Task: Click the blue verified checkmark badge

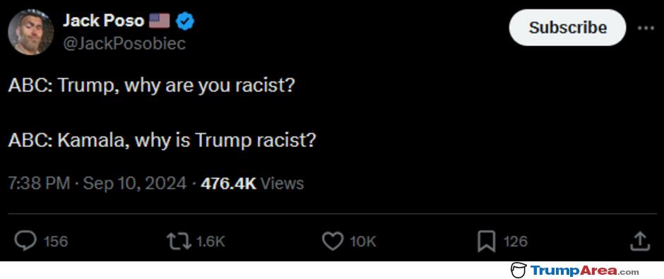Action: click(185, 20)
